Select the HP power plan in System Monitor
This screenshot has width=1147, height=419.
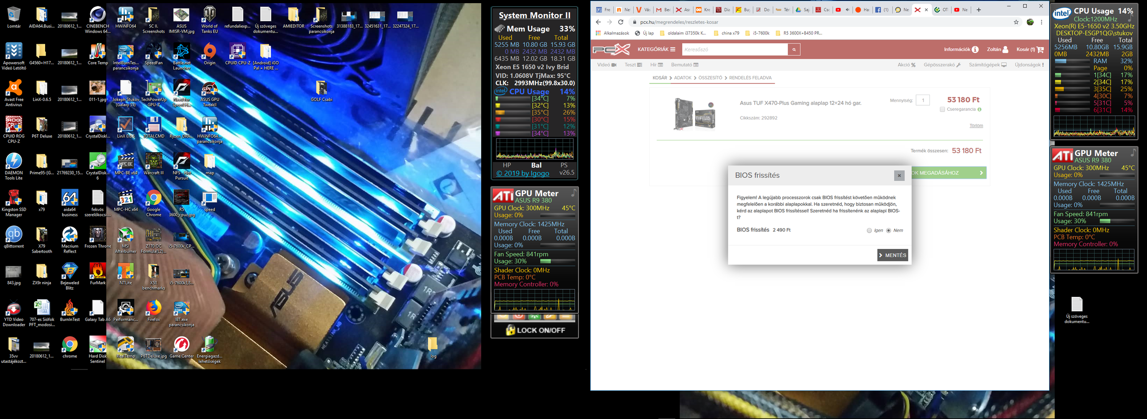tap(507, 165)
